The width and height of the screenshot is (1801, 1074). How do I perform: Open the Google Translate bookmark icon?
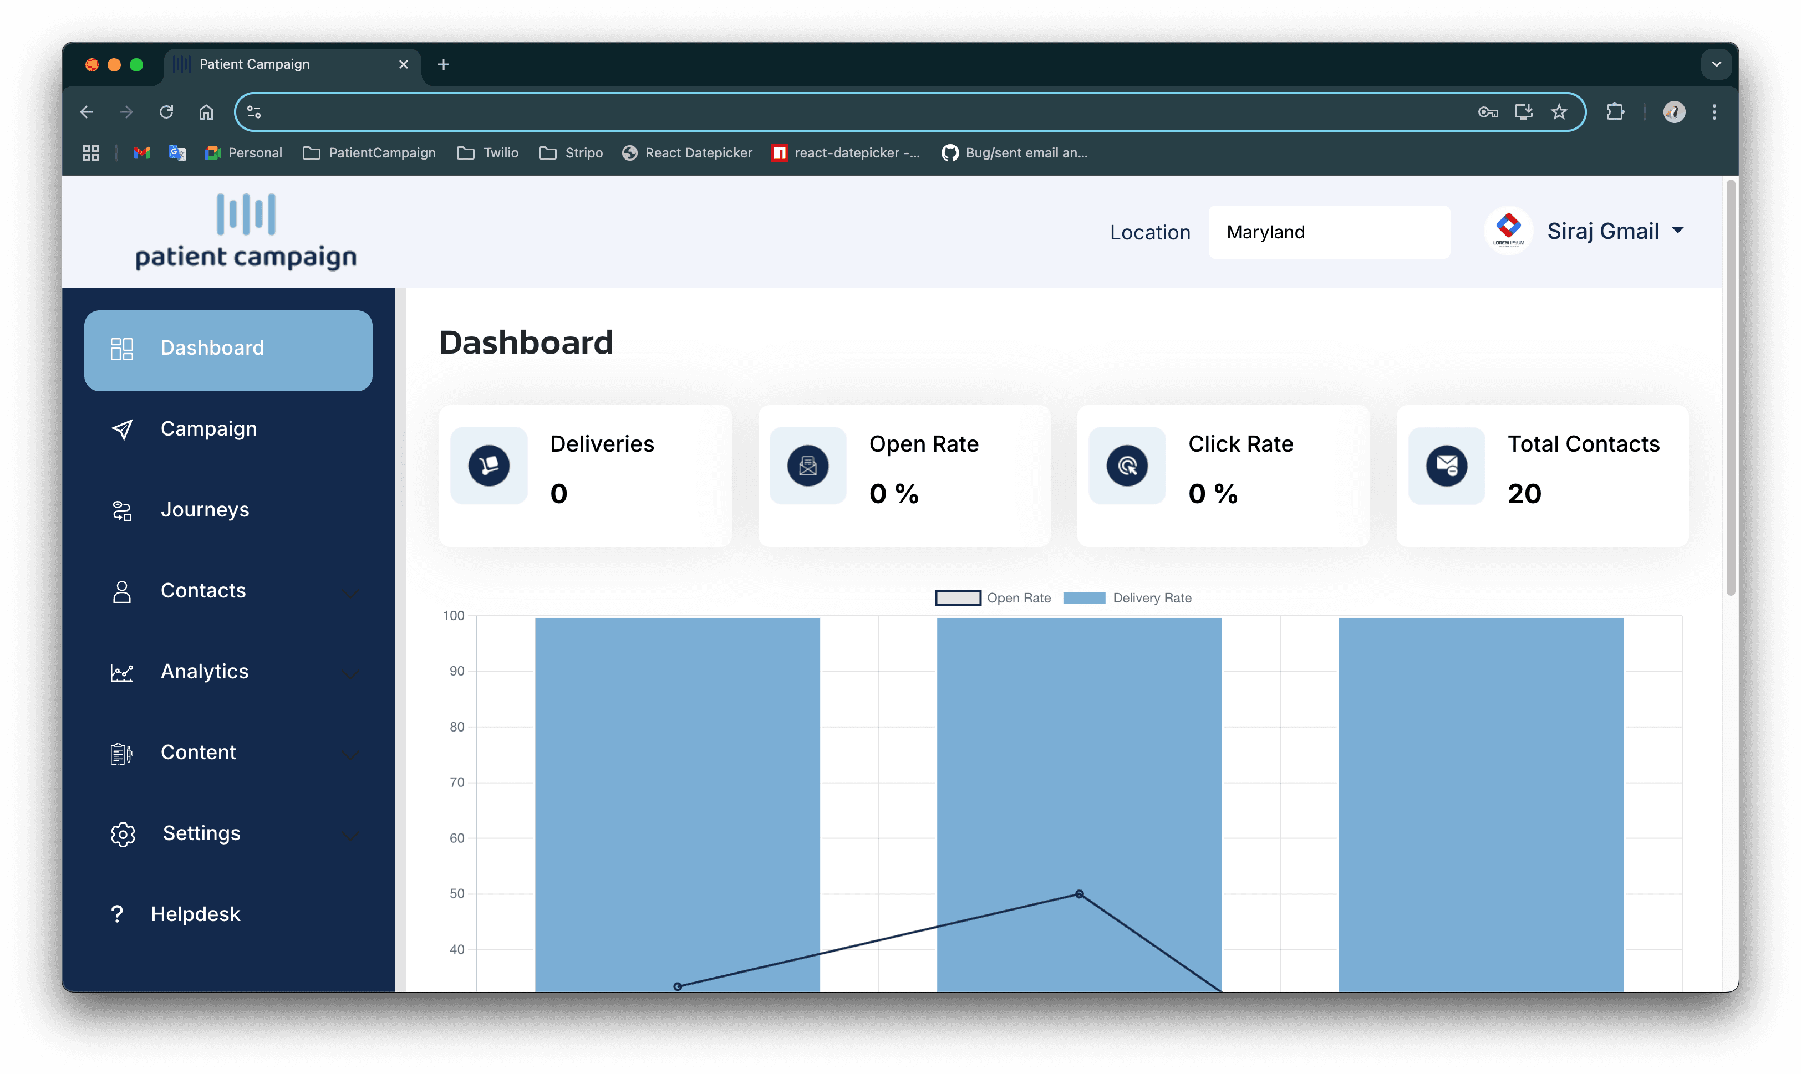coord(177,153)
